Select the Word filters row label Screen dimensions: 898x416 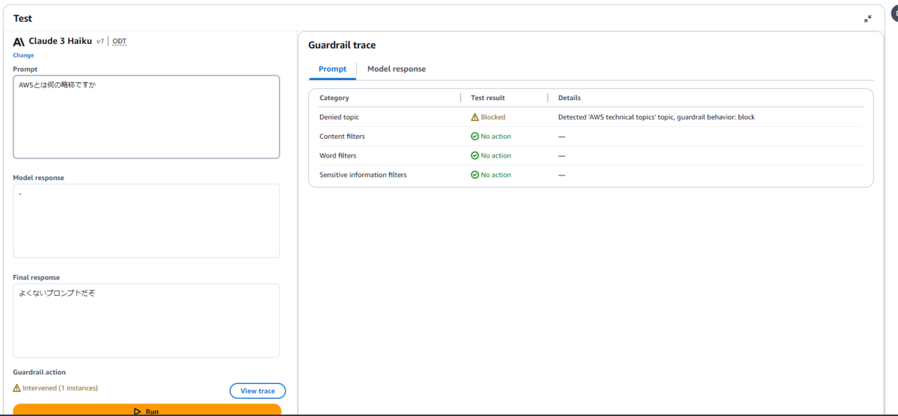[337, 155]
